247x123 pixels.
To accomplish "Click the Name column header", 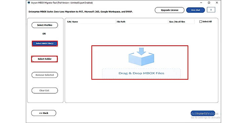I will click(75, 22).
